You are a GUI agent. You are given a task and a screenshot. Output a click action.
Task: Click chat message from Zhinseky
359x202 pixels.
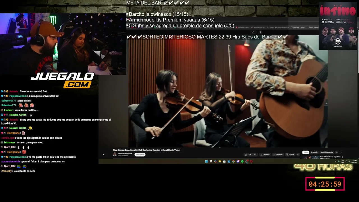point(18,171)
